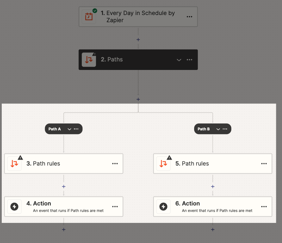This screenshot has width=282, height=243.
Task: Click the step 6 Action lightning icon
Action: point(163,206)
